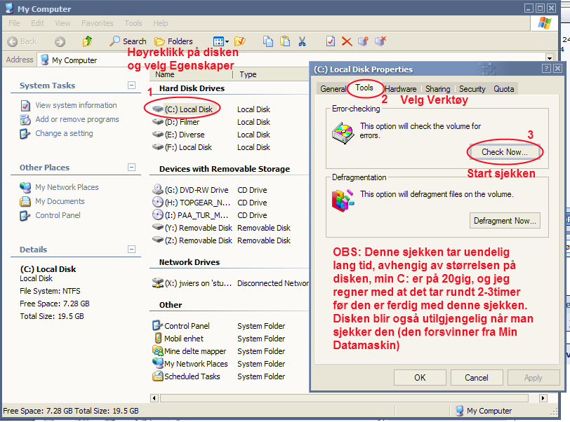This screenshot has height=422, width=570.
Task: Click the Copy toolbar icon
Action: (268, 41)
